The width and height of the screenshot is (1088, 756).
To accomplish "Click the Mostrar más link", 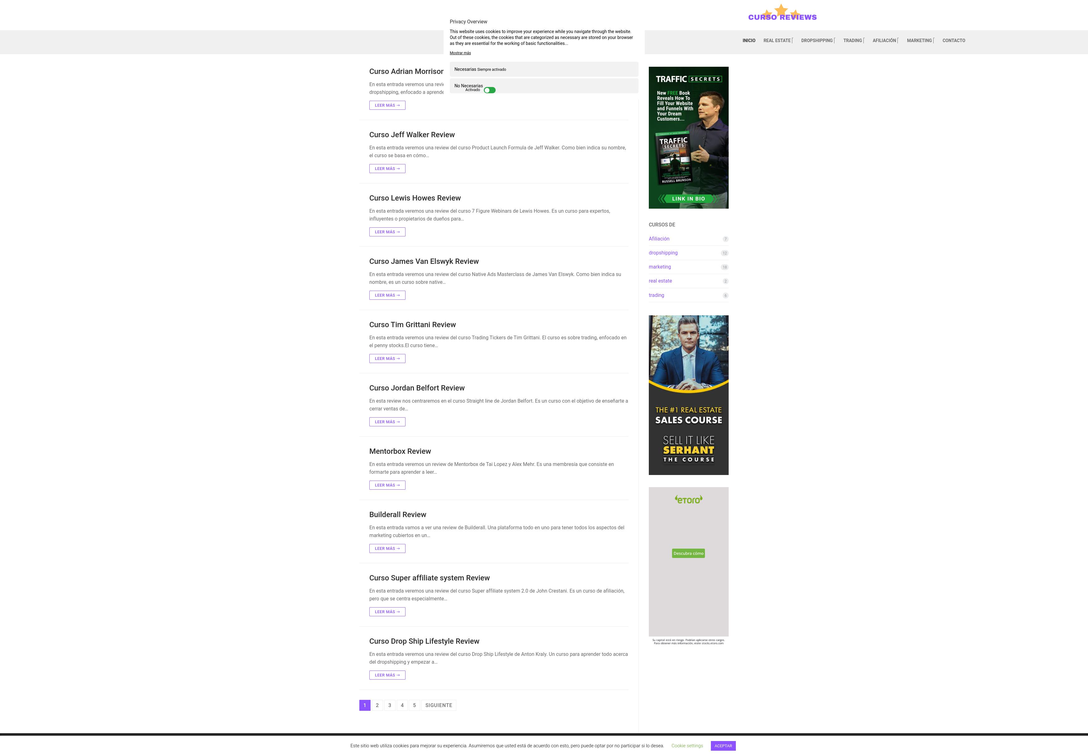I will [460, 53].
